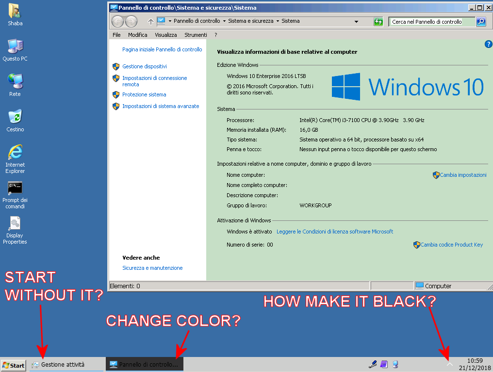The height and width of the screenshot is (372, 493).
Task: Click Sistema e sicurezza breadcrumb segment
Action: pyautogui.click(x=250, y=21)
